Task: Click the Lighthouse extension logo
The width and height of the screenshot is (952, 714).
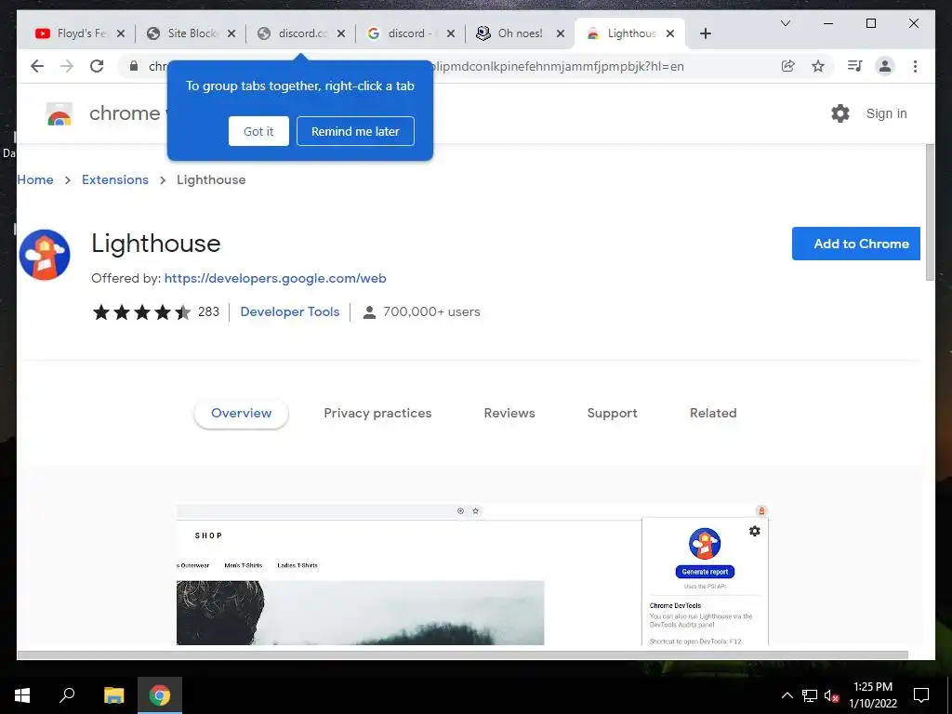Action: (x=45, y=255)
